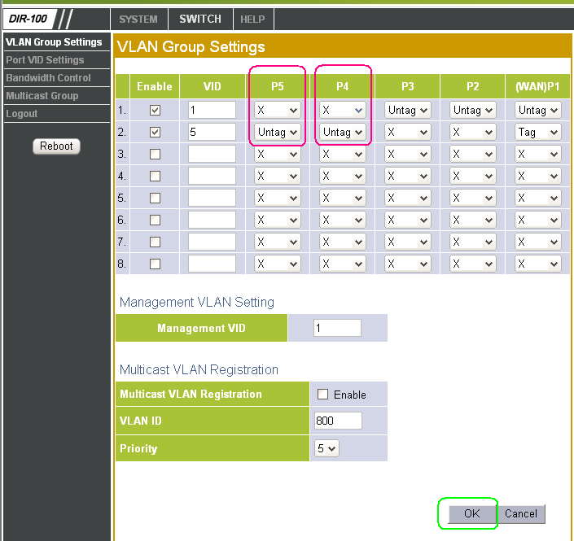Click the Multicast VLAN Registration heading
Image resolution: width=574 pixels, height=541 pixels.
(199, 370)
